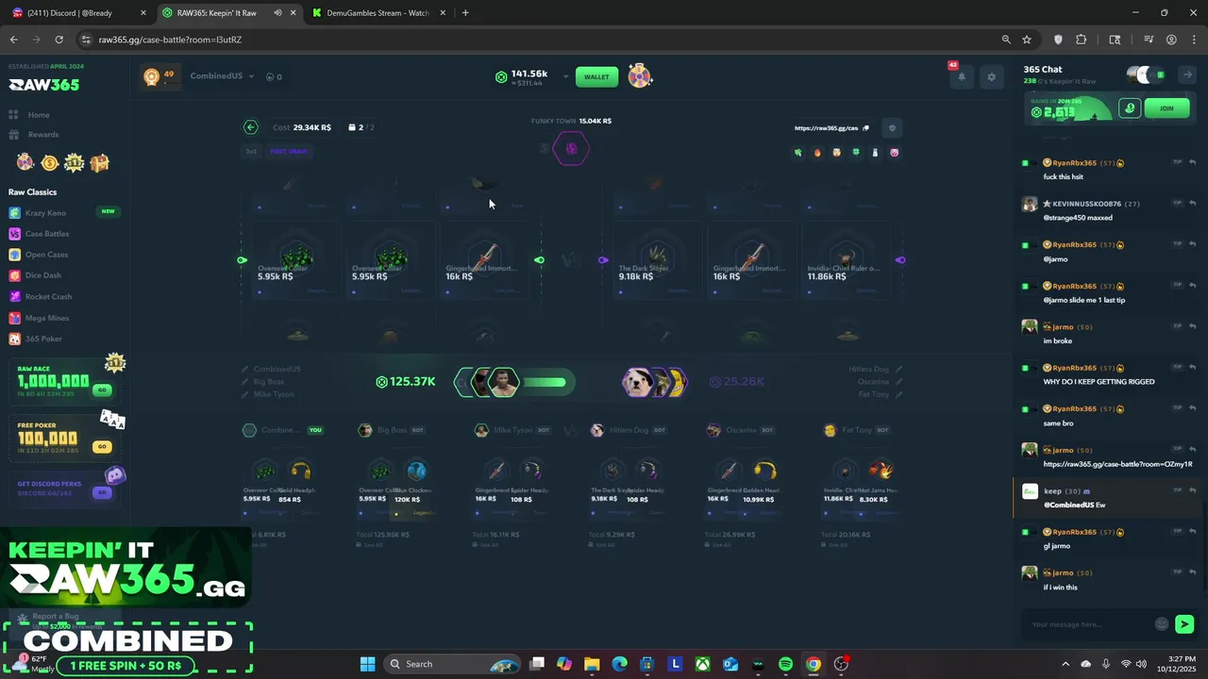This screenshot has height=679, width=1208.
Task: Reload the page
Action: click(x=59, y=40)
